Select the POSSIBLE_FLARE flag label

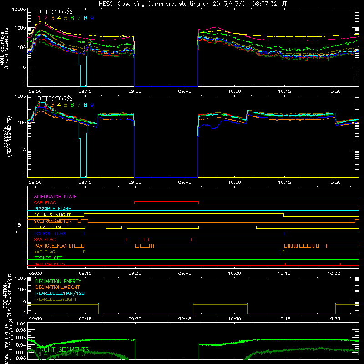[52, 209]
